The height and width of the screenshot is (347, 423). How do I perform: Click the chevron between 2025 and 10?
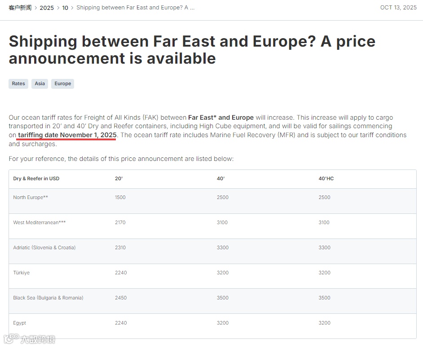pyautogui.click(x=58, y=8)
